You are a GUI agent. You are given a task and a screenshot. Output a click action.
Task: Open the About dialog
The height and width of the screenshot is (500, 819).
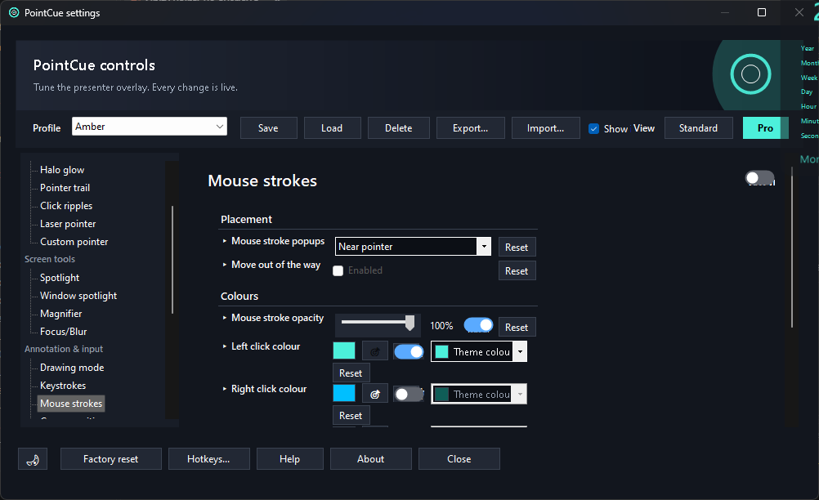(x=371, y=459)
